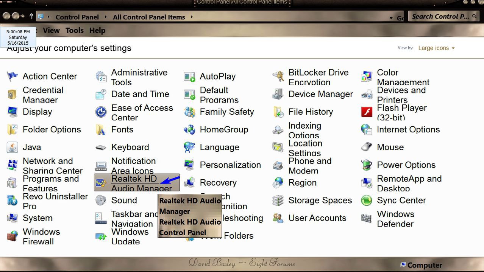Open the Device Manager icon

(278, 94)
